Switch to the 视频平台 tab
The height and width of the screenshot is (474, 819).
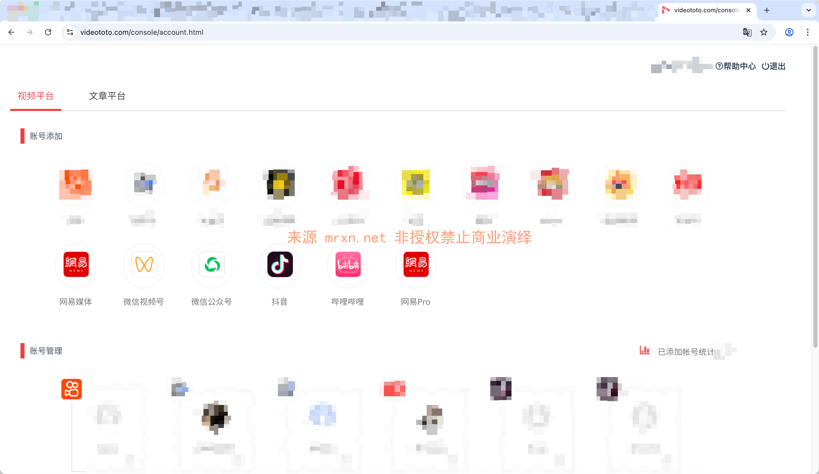(x=36, y=96)
